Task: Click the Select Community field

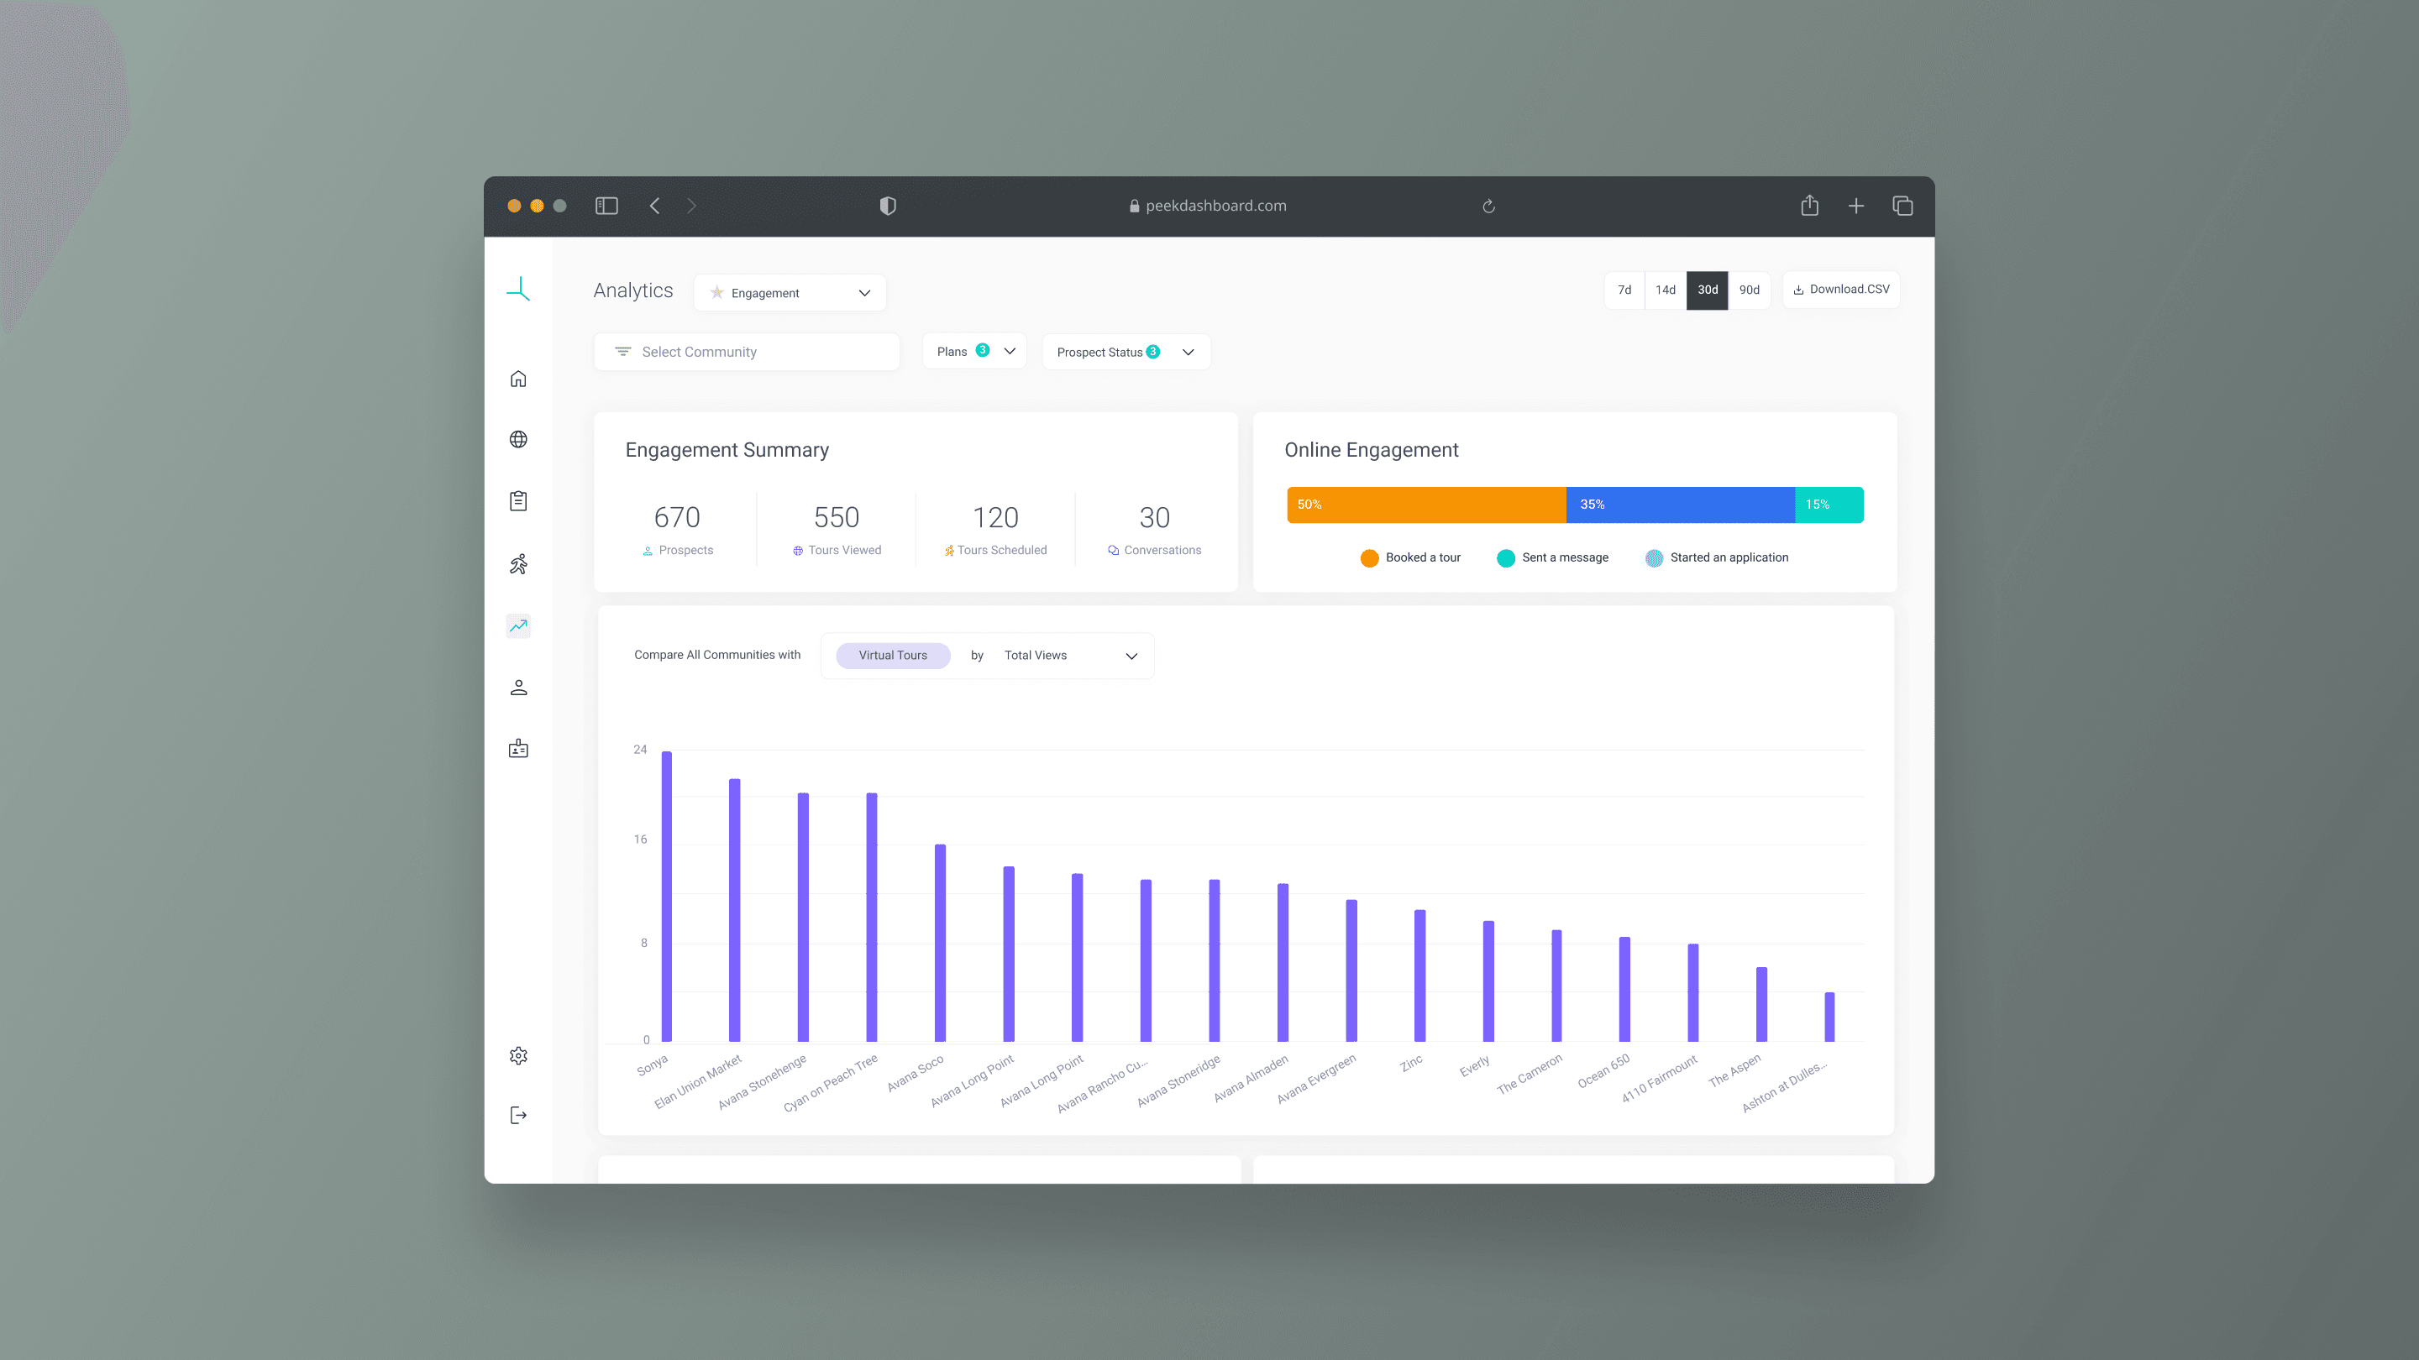Action: click(747, 352)
